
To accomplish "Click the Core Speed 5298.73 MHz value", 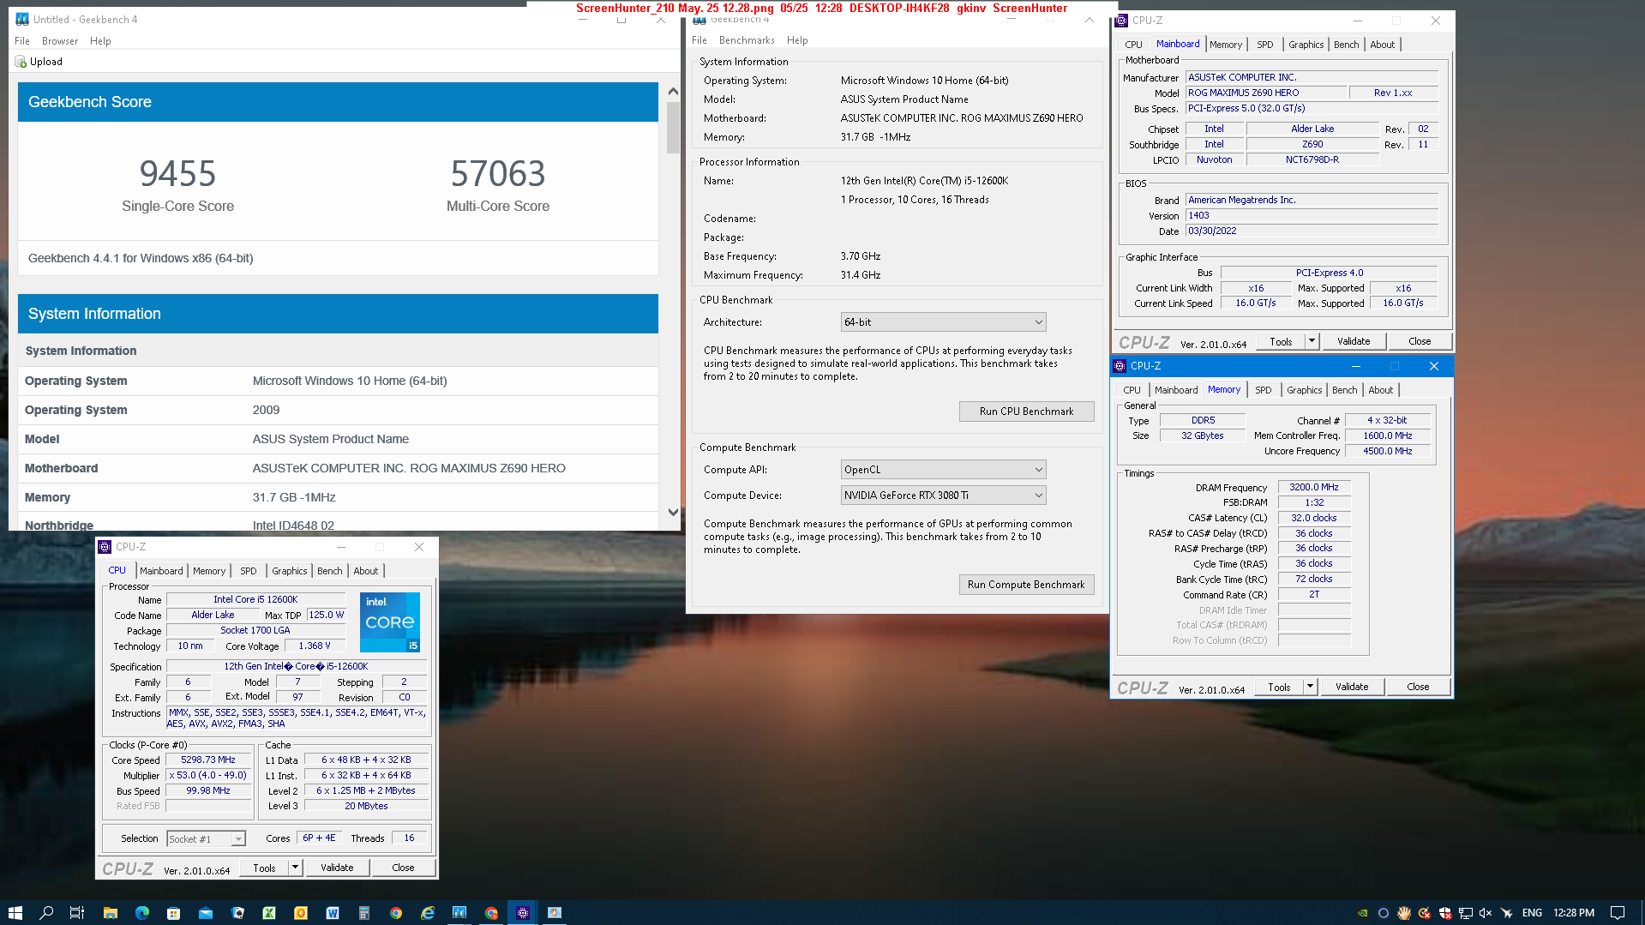I will pos(208,760).
